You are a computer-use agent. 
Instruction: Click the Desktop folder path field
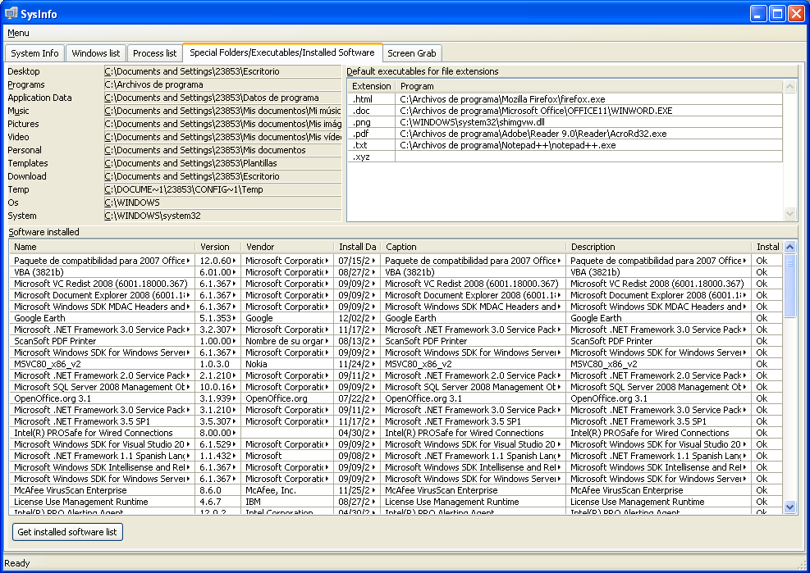[222, 71]
